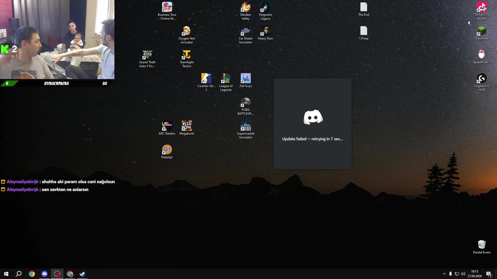Select Oxygen Not Included icon
The image size is (497, 279).
point(186,35)
